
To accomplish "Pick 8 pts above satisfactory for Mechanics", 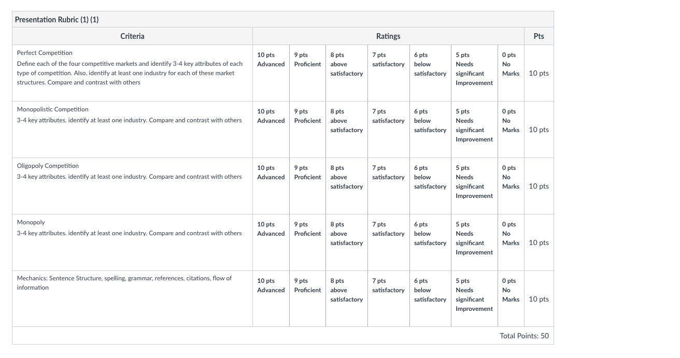I will click(347, 299).
